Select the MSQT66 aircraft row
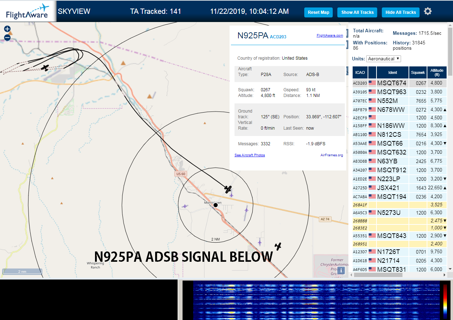453x320 pixels. tap(400, 143)
